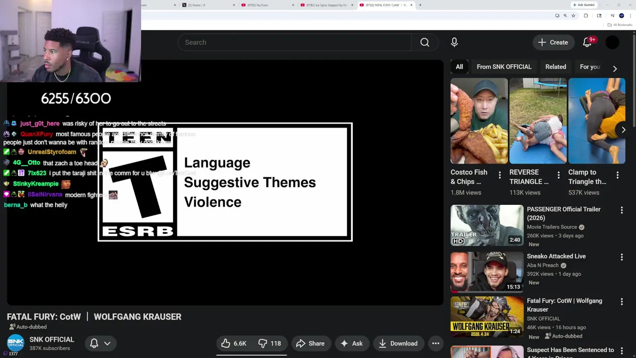
Task: Close the Ice Spice Slapped tab
Action: pos(352,5)
